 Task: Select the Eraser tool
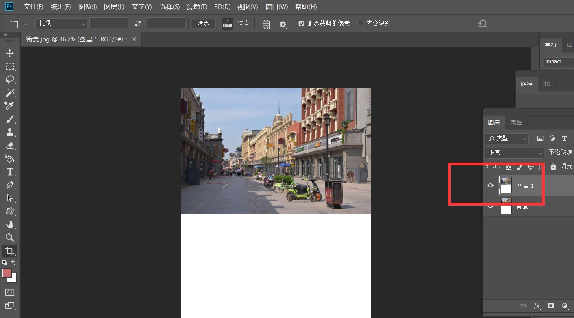click(10, 145)
